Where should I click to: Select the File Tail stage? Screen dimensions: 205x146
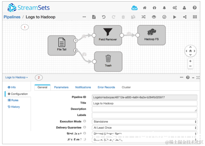(x=62, y=46)
